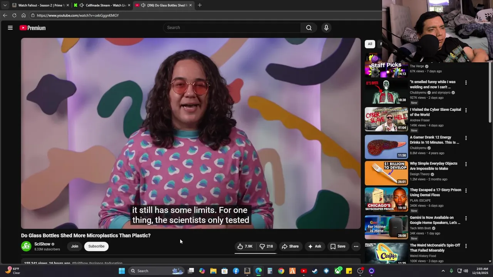Open options for Simple Everyday Objects video
The width and height of the screenshot is (493, 277).
(466, 164)
